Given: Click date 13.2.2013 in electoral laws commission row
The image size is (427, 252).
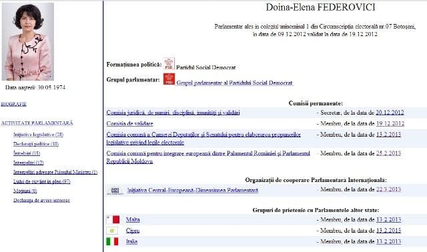Looking at the screenshot, I should tap(388, 135).
